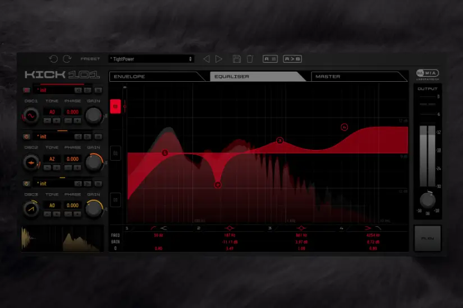Open the TightPower preset dropdown
The width and height of the screenshot is (463, 308).
click(x=151, y=59)
